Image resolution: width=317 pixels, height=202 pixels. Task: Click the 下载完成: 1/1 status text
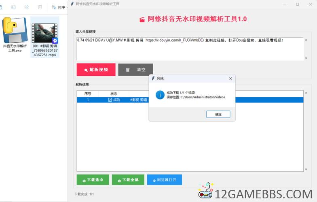84,194
